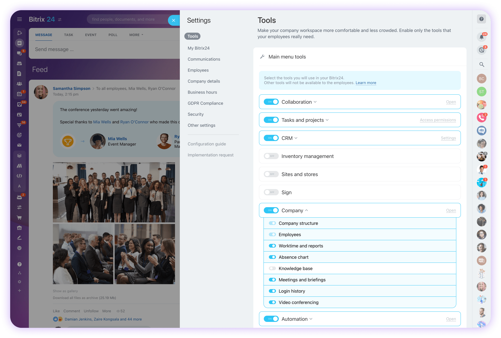Collapse the Company section chevron

tap(306, 211)
